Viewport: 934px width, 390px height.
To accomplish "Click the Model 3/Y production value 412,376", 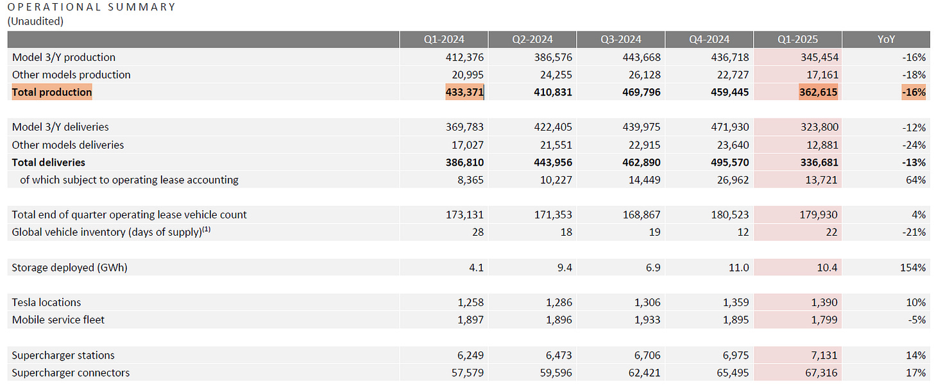I will point(464,57).
